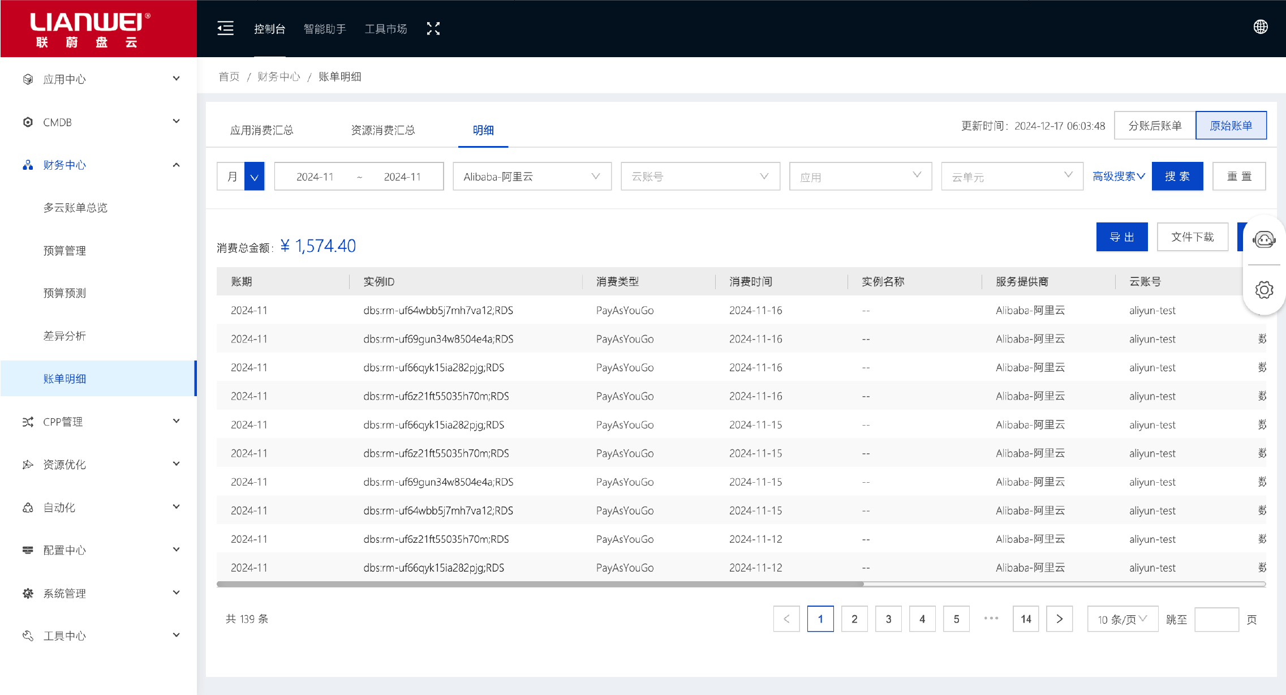Open the 10 条/页 page size dropdown
Image resolution: width=1286 pixels, height=695 pixels.
tap(1123, 619)
